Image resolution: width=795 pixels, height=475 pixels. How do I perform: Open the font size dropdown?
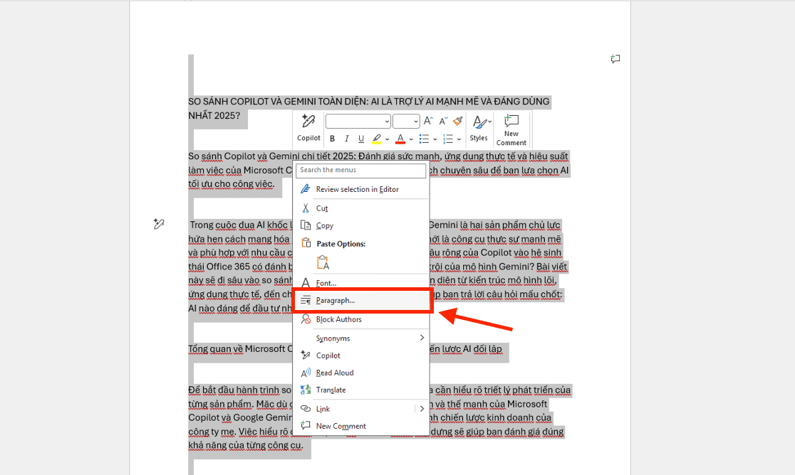pos(415,121)
